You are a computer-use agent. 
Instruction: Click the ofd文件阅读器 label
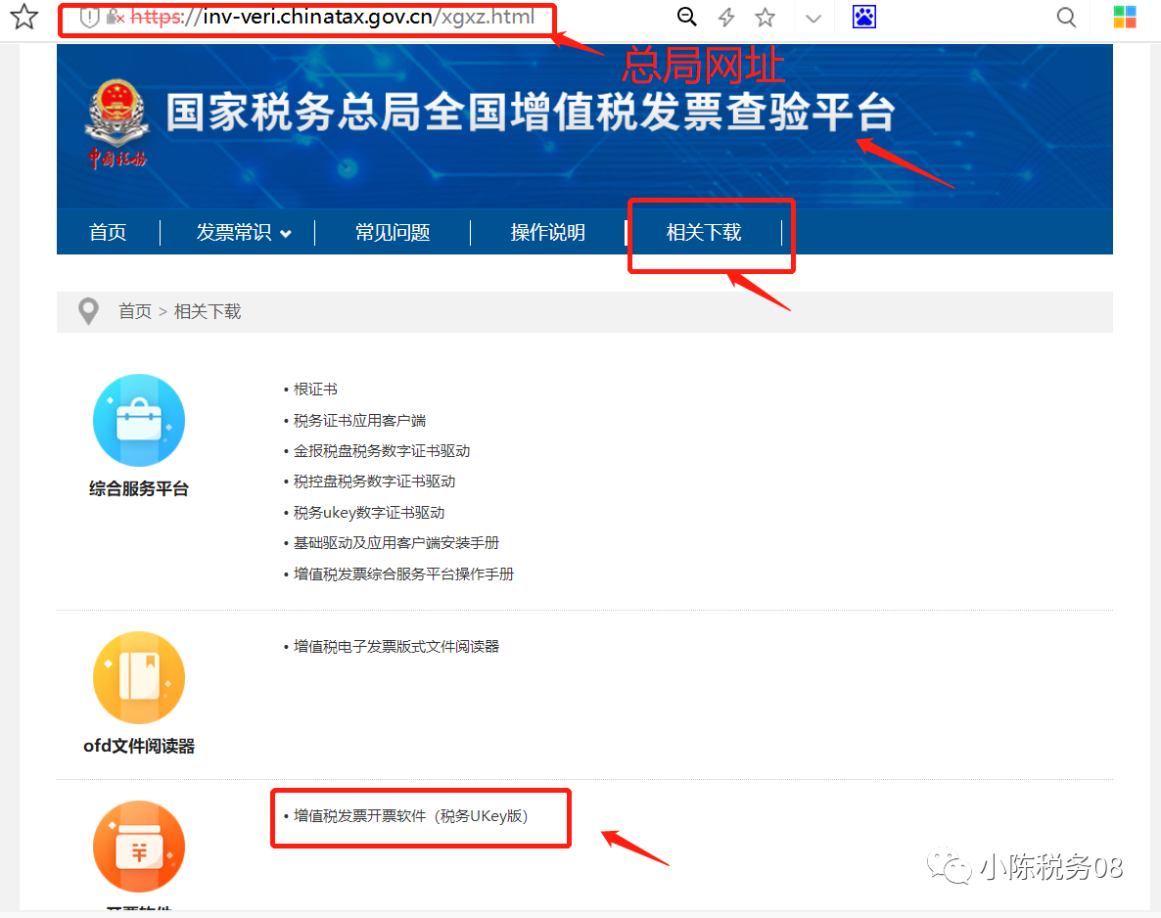(138, 747)
